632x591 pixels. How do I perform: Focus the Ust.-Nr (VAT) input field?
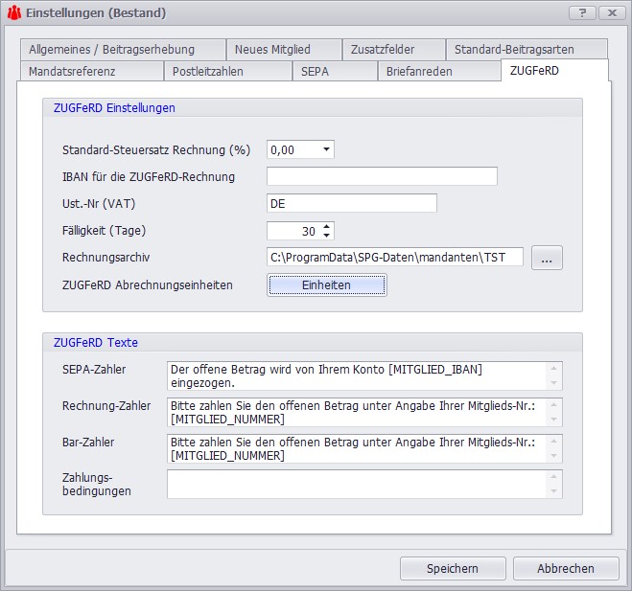tap(351, 204)
